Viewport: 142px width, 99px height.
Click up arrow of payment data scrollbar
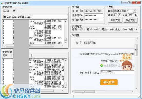pos(66,21)
